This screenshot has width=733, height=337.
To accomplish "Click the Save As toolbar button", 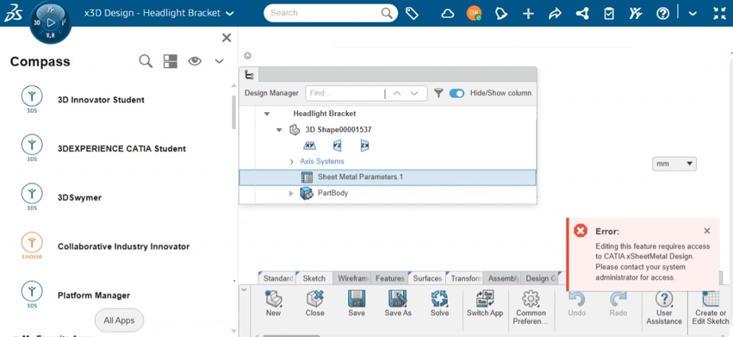I will [398, 303].
